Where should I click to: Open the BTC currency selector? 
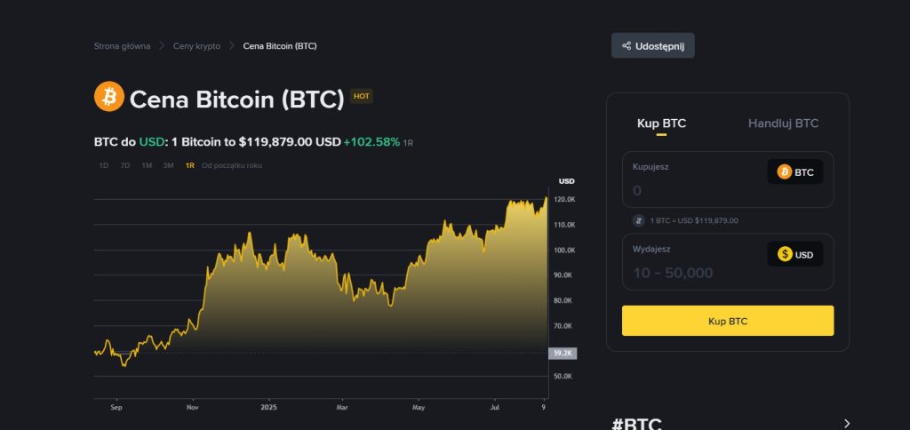(x=795, y=171)
